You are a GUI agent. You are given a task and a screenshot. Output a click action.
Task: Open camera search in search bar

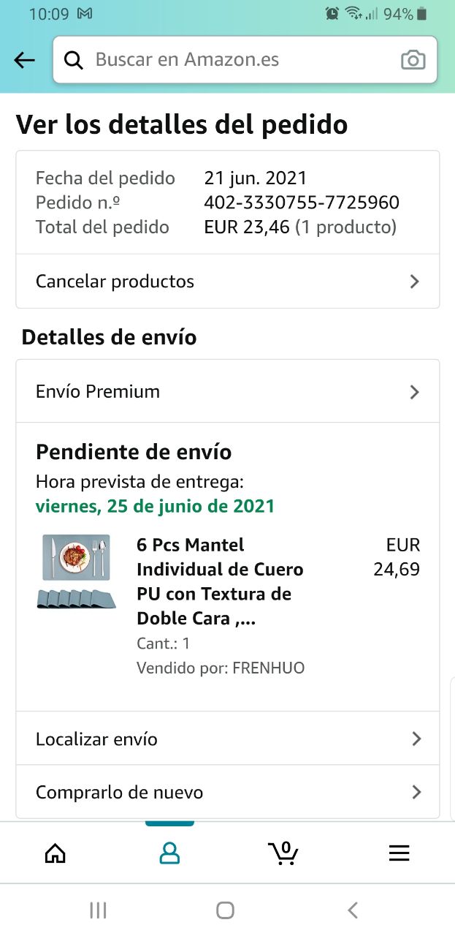tap(413, 60)
